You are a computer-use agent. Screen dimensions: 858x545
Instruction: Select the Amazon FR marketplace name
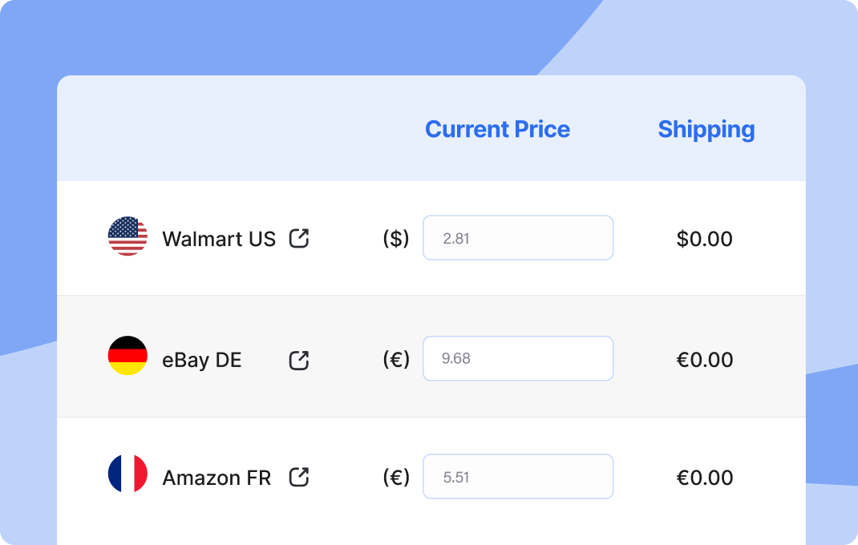(217, 478)
